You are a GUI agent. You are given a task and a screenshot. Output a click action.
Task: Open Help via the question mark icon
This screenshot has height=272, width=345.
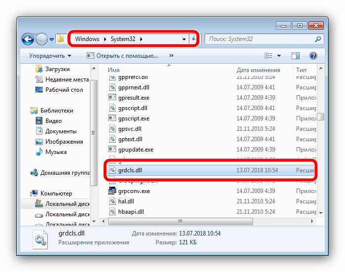313,56
